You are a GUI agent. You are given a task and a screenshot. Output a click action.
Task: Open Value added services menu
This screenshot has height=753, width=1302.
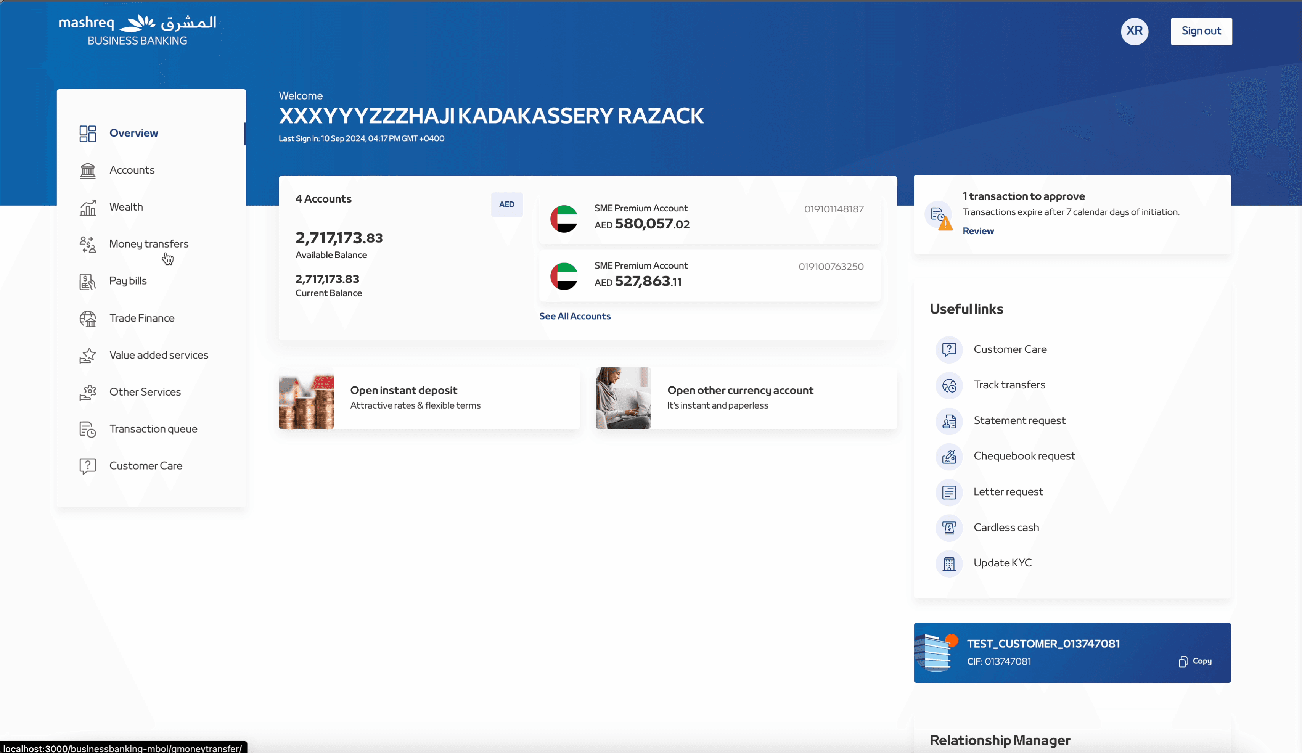(x=159, y=355)
